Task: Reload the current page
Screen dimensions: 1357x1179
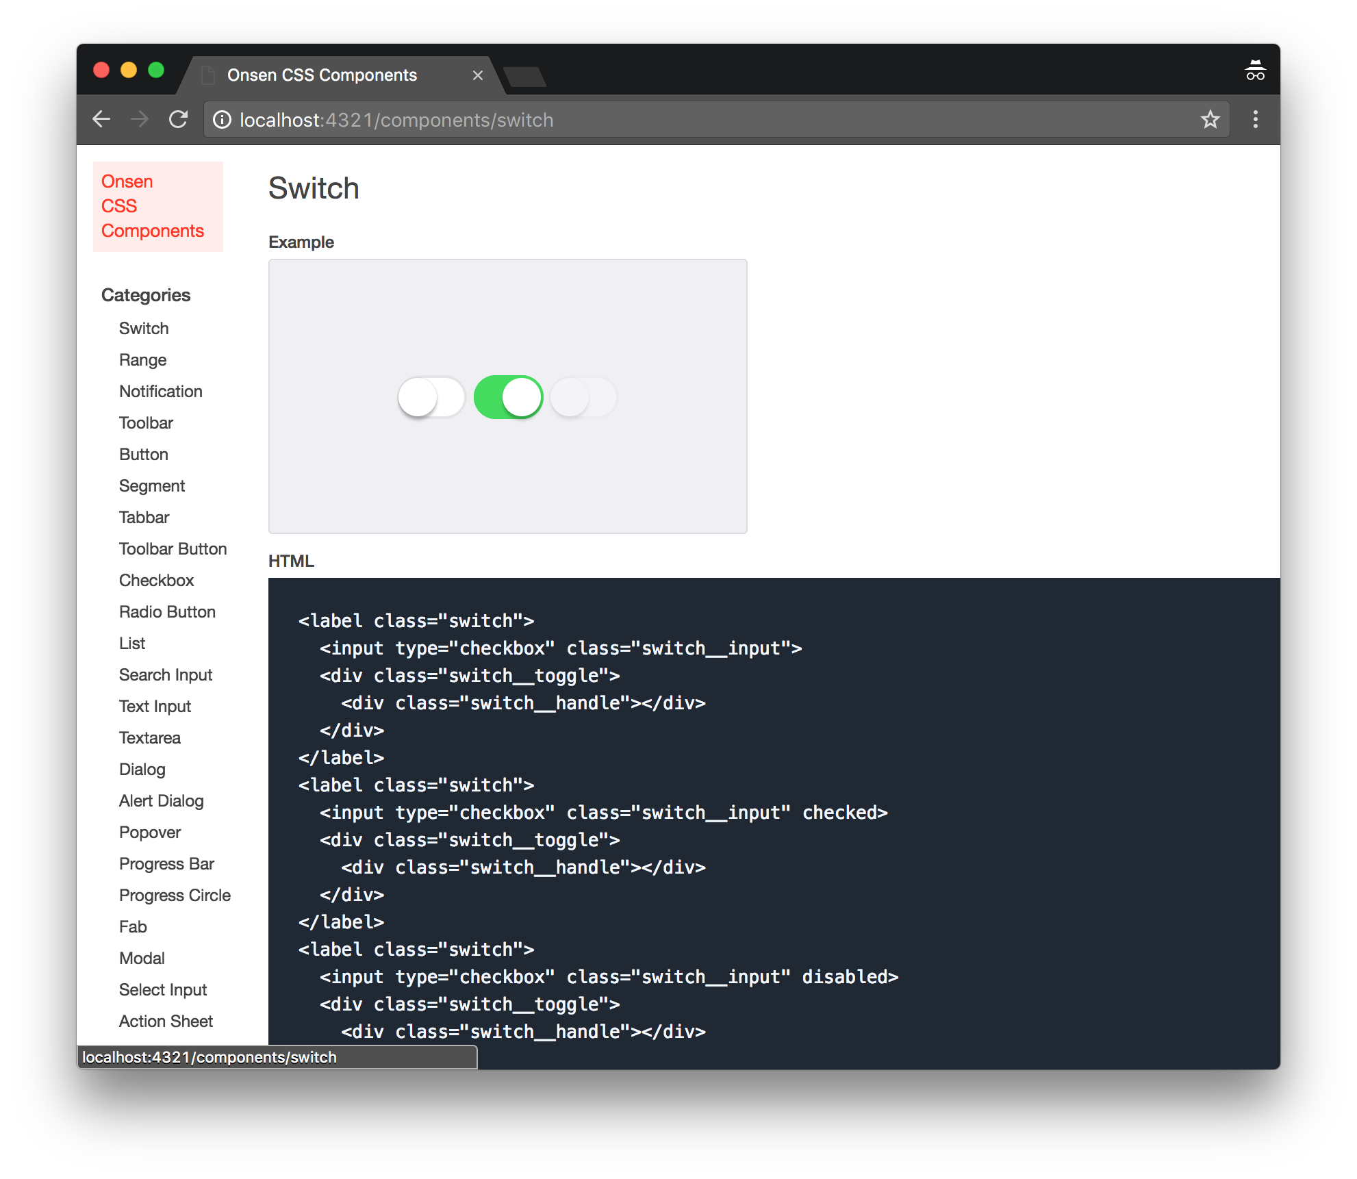Action: [x=178, y=119]
